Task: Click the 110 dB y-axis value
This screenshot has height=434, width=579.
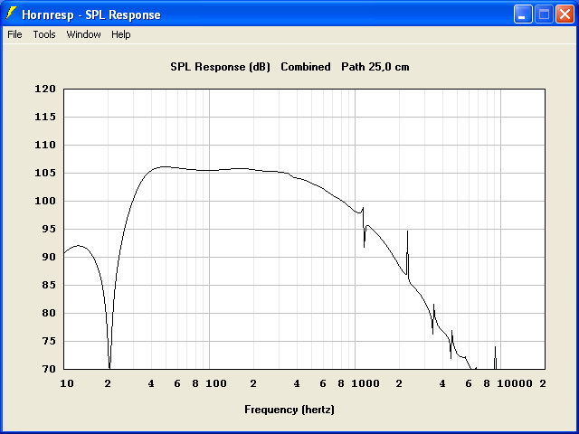Action: pyautogui.click(x=45, y=145)
